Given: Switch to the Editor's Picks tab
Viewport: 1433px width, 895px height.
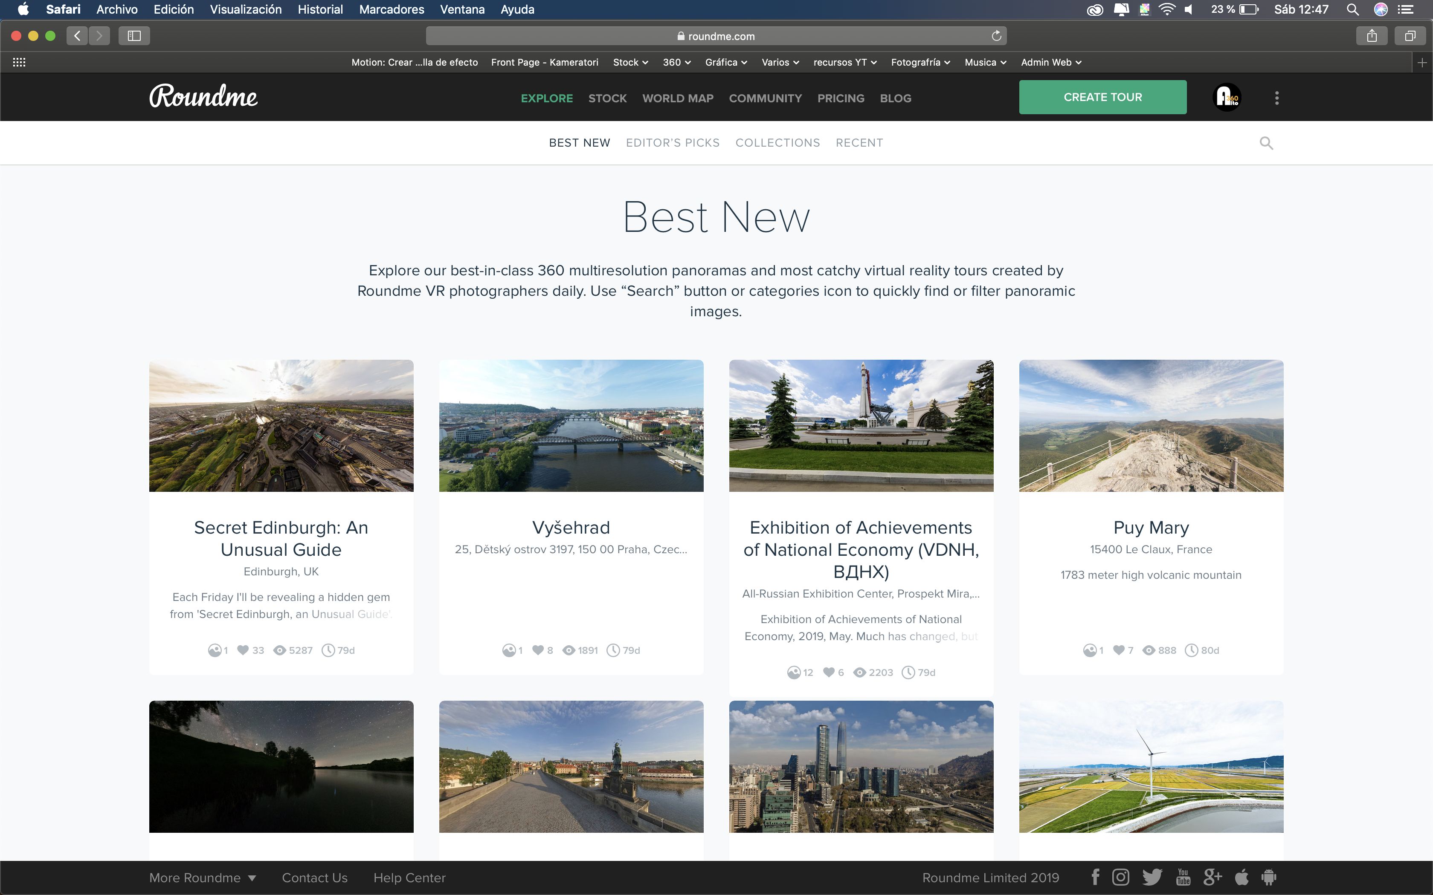Looking at the screenshot, I should tap(673, 143).
